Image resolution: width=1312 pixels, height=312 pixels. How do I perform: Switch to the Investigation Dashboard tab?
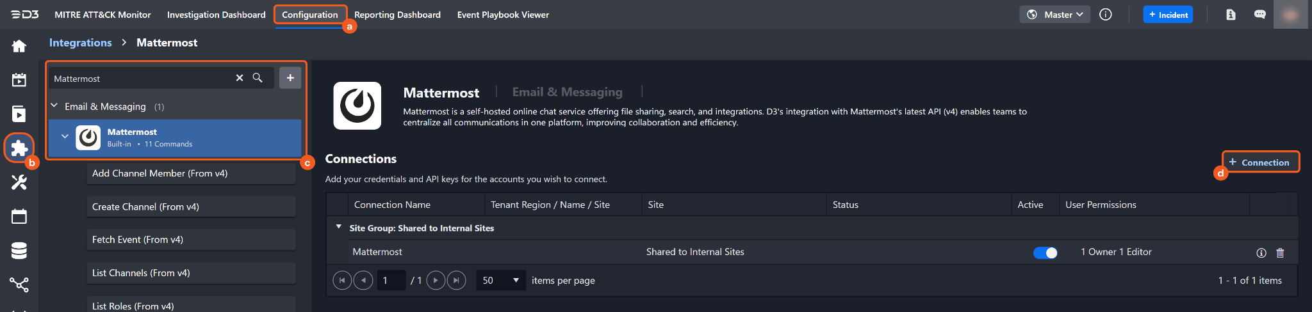(216, 15)
